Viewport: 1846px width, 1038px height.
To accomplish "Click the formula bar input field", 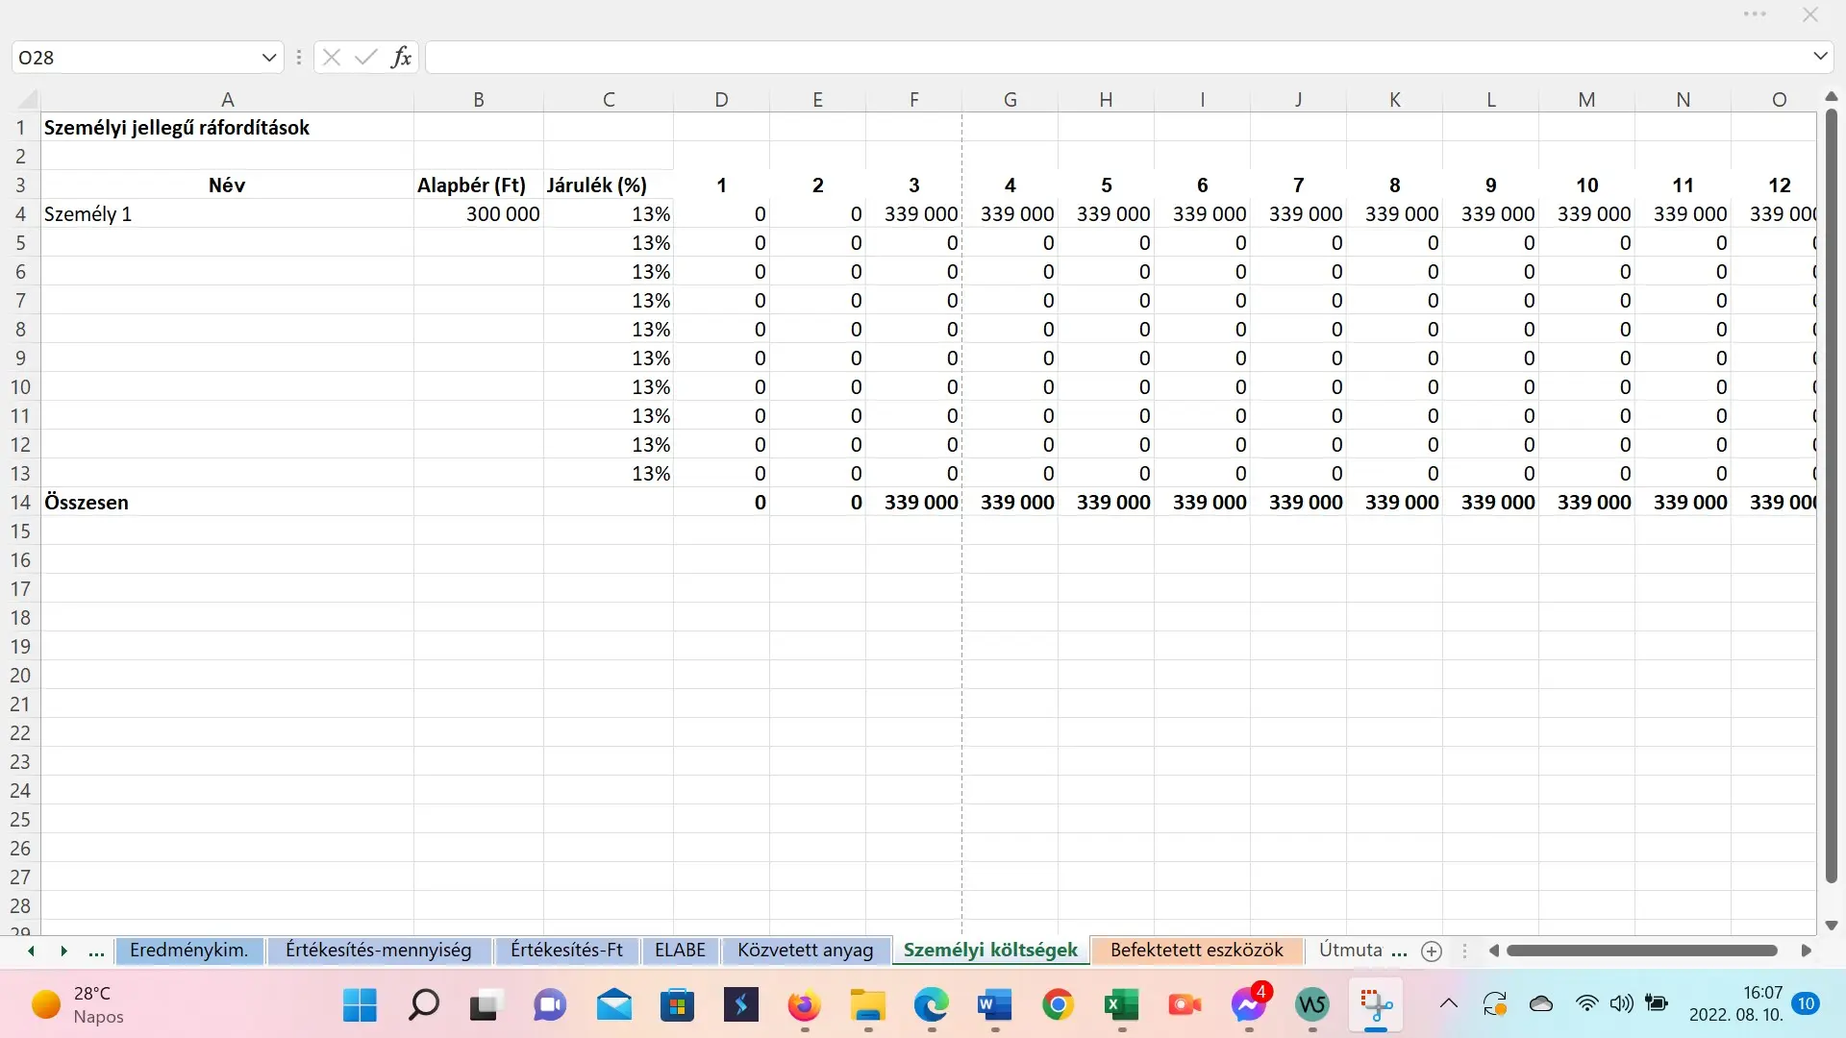I will coord(1115,58).
